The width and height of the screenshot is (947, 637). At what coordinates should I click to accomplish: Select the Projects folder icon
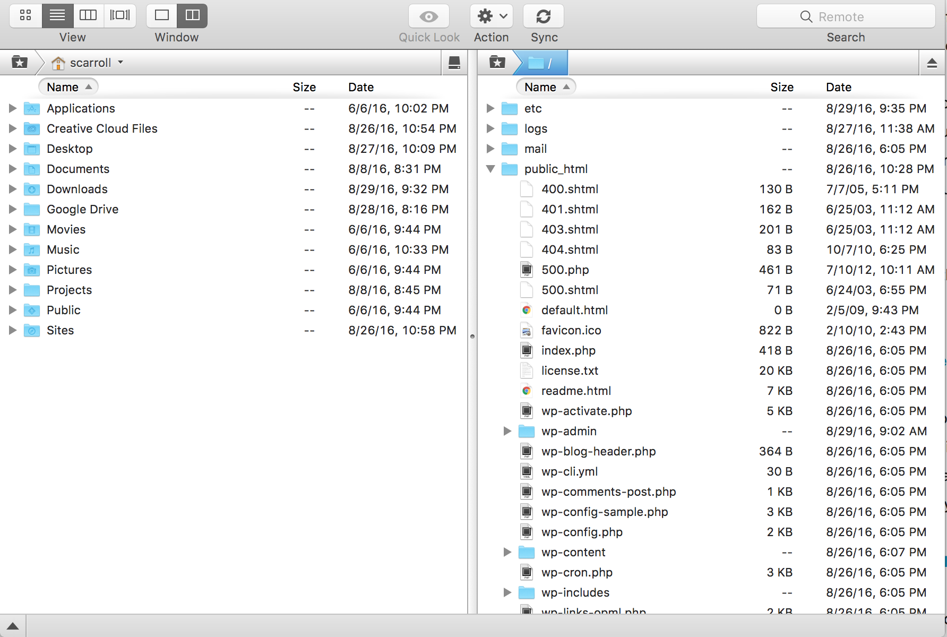(32, 290)
